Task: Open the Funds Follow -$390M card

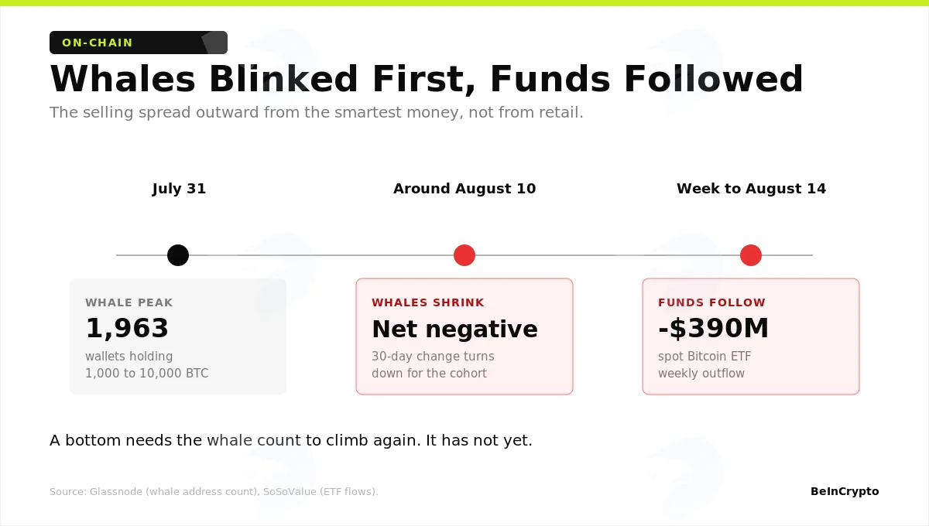Action: point(751,336)
